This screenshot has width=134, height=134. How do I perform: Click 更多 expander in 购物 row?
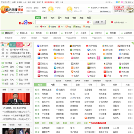point(130,118)
